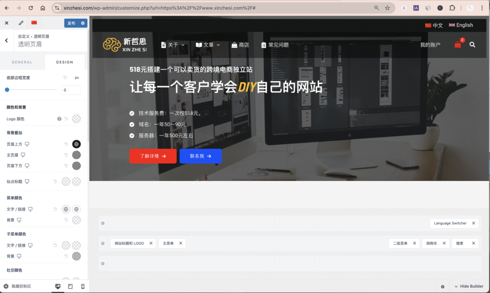Open submenu 背景 color swatch under 子菜单颜色

tap(77, 256)
